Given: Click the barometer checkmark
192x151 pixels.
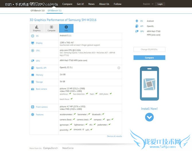Looking at the screenshot, I should [89, 114].
